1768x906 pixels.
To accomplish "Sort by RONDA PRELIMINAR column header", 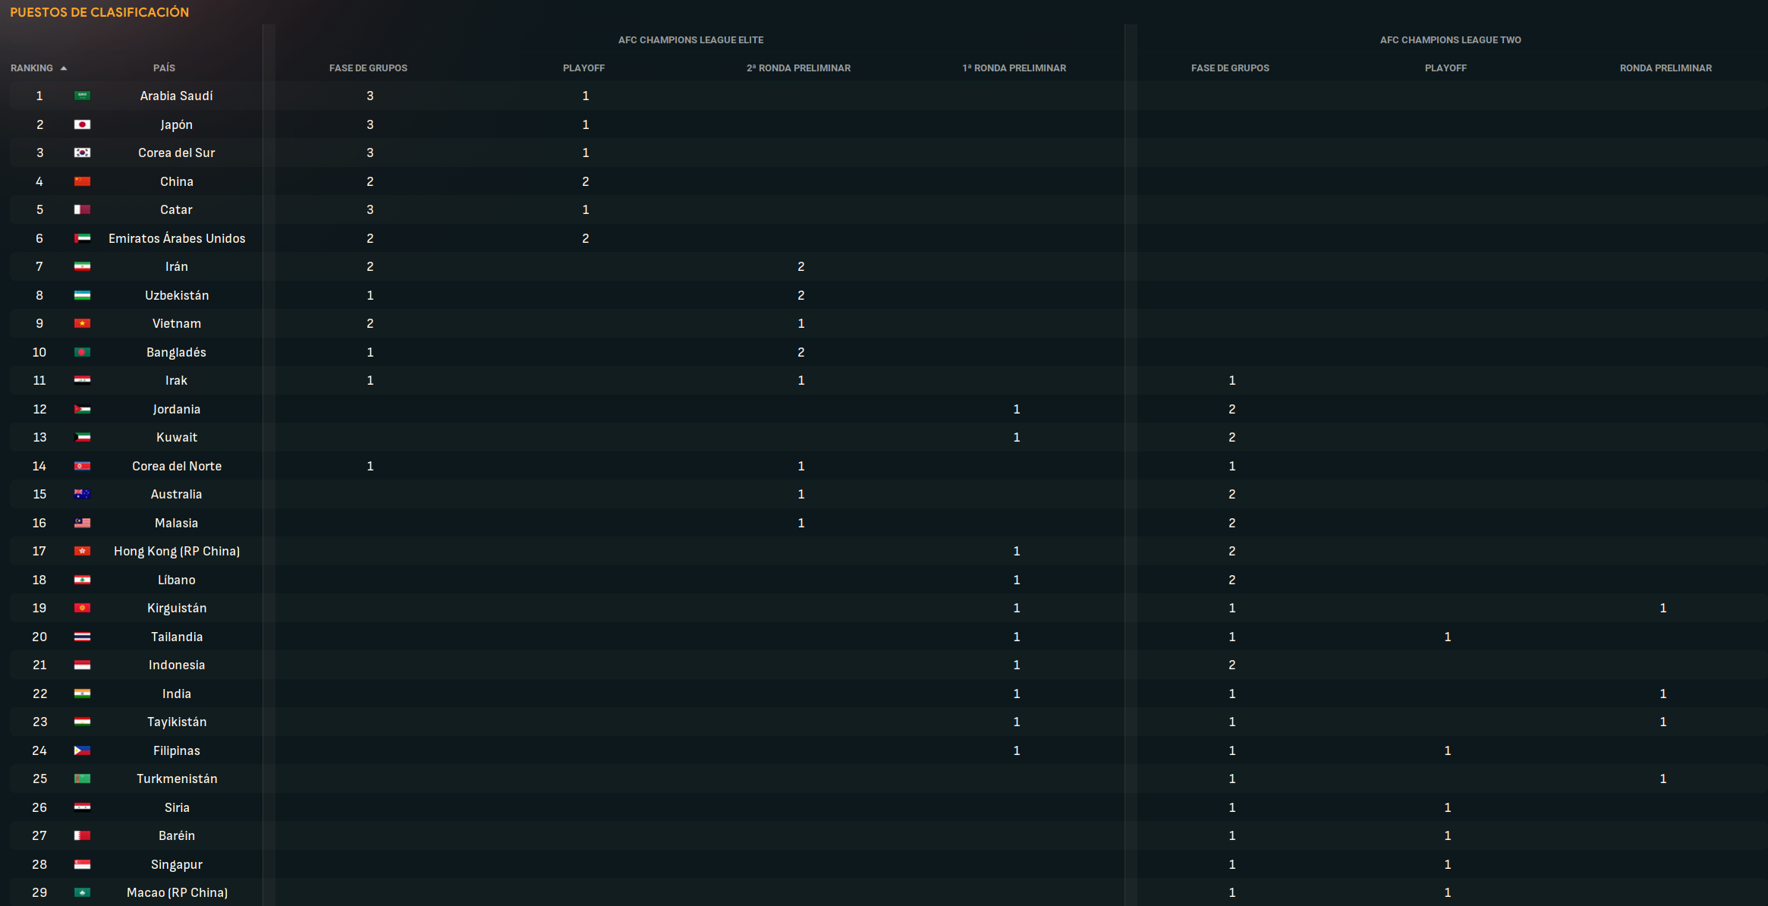I will coord(1666,68).
